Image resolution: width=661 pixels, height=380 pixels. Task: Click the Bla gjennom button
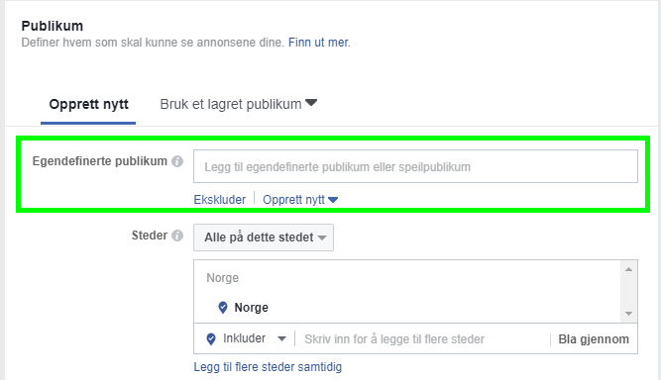point(594,339)
